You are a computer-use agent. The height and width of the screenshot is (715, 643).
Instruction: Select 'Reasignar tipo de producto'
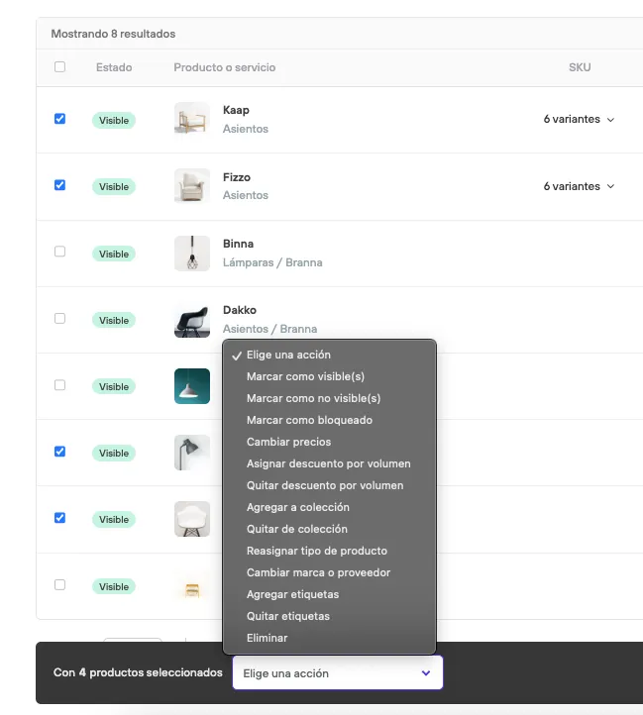click(x=329, y=551)
